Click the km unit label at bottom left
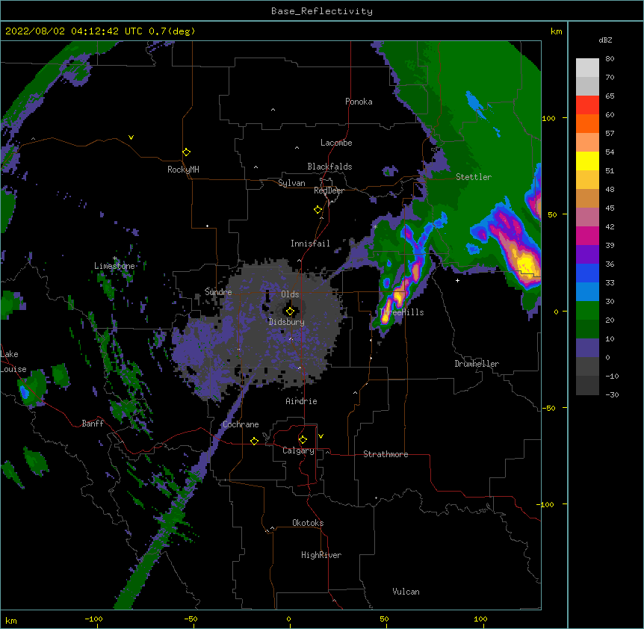Viewport: 644px width, 629px height. coord(11,621)
